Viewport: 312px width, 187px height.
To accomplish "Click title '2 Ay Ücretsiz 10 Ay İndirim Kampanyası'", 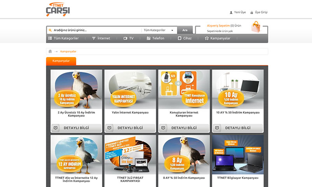I will pyautogui.click(x=76, y=114).
